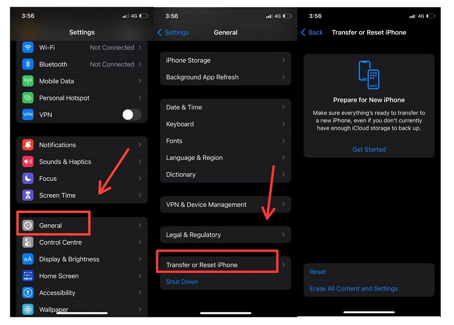
Task: Tap the back chevron next to Back
Action: point(303,32)
